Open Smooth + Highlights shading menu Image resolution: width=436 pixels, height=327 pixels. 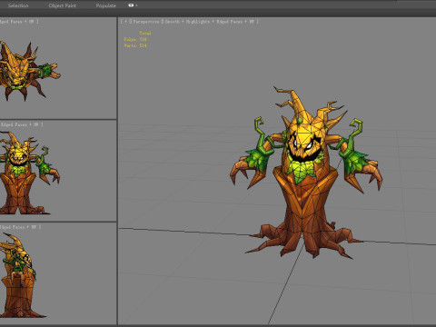[187, 22]
